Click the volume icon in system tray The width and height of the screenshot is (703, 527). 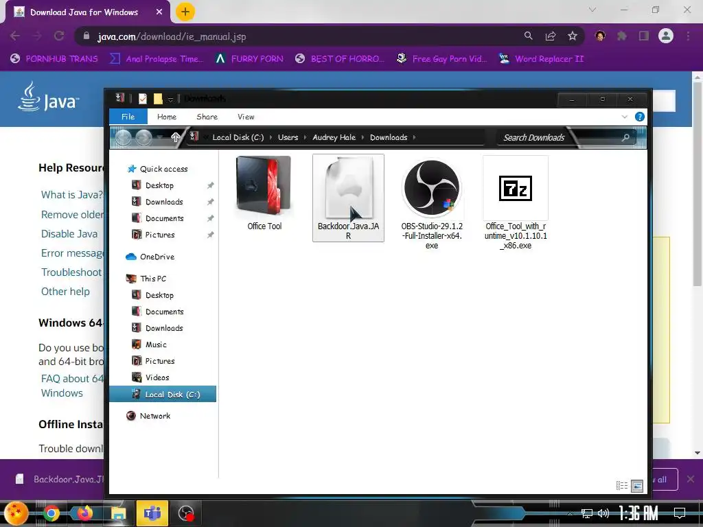[x=603, y=513]
